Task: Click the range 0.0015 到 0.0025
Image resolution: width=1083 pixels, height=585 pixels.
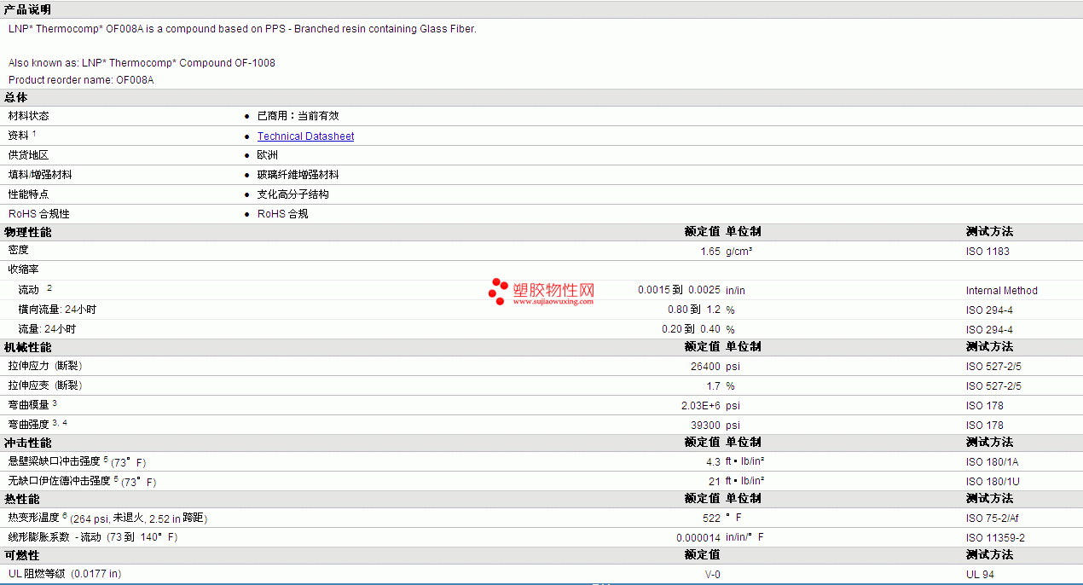Action: [679, 290]
